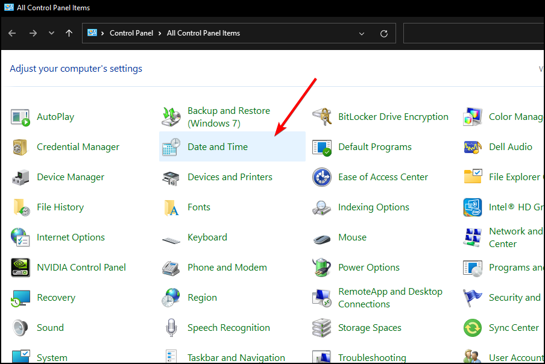Open the recent locations dropdown arrow
545x364 pixels.
point(51,33)
